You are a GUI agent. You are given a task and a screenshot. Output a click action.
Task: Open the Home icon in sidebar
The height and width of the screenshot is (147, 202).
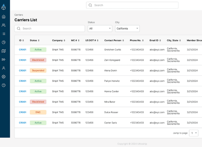(4, 17)
